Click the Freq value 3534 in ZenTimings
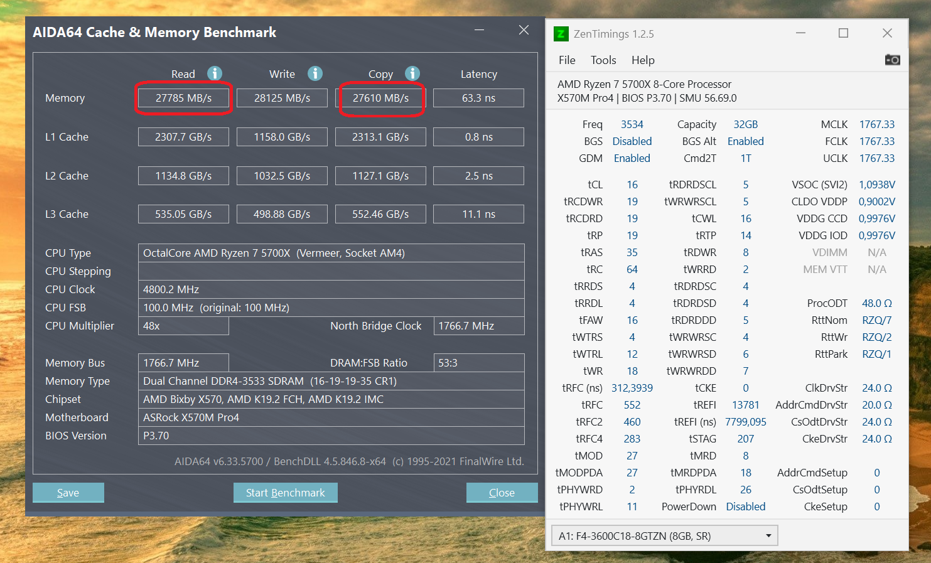 click(x=632, y=124)
